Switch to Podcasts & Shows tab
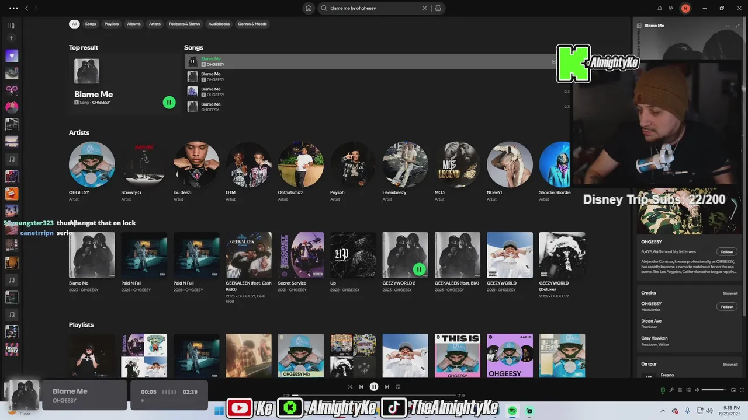Screen dimensions: 748x420 (185, 24)
